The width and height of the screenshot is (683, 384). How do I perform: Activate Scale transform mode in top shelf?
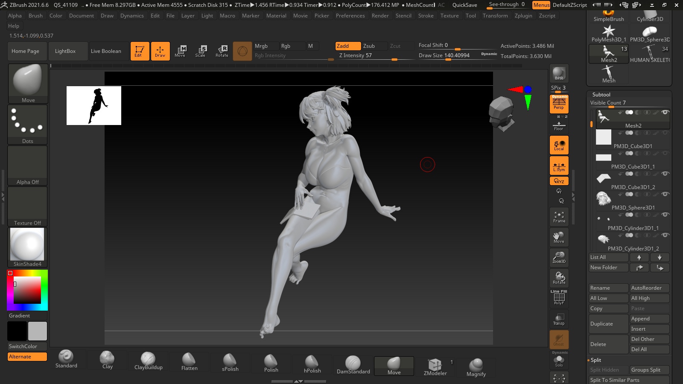[200, 51]
